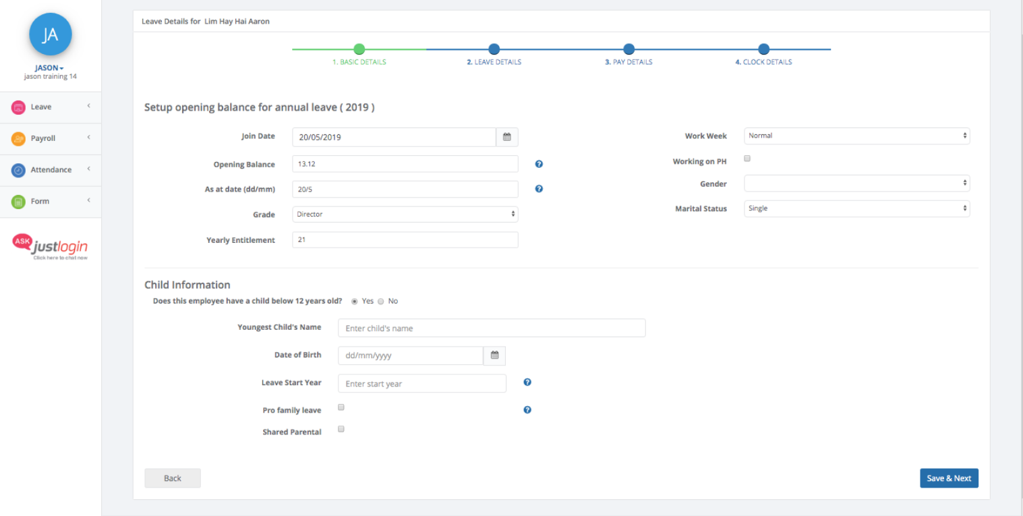Go to 2. LEAVE DETAILS step label
This screenshot has width=1023, height=516.
click(494, 62)
